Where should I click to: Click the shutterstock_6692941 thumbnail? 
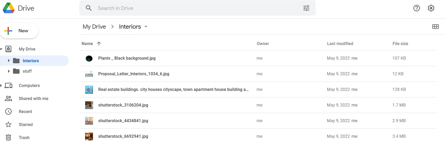click(89, 136)
